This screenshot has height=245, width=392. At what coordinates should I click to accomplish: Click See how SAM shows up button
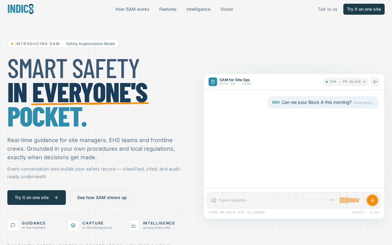(102, 198)
